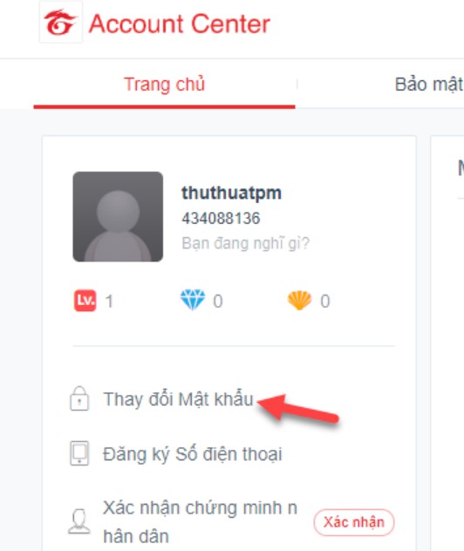Edit the Bạn đang nghĩ gì? status
This screenshot has height=551, width=464.
click(245, 243)
